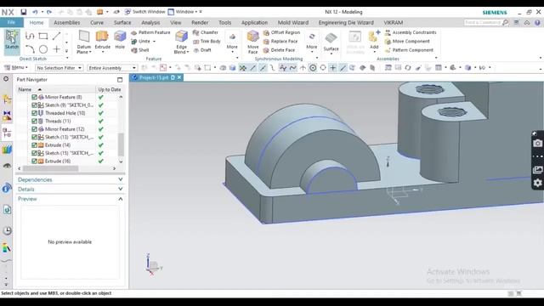Undo the last action in the title bar
This screenshot has width=544, height=306.
click(35, 12)
